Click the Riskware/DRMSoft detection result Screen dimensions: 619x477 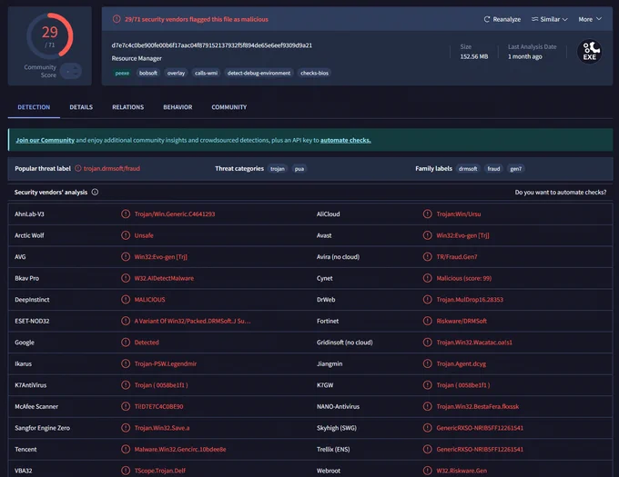coord(462,321)
